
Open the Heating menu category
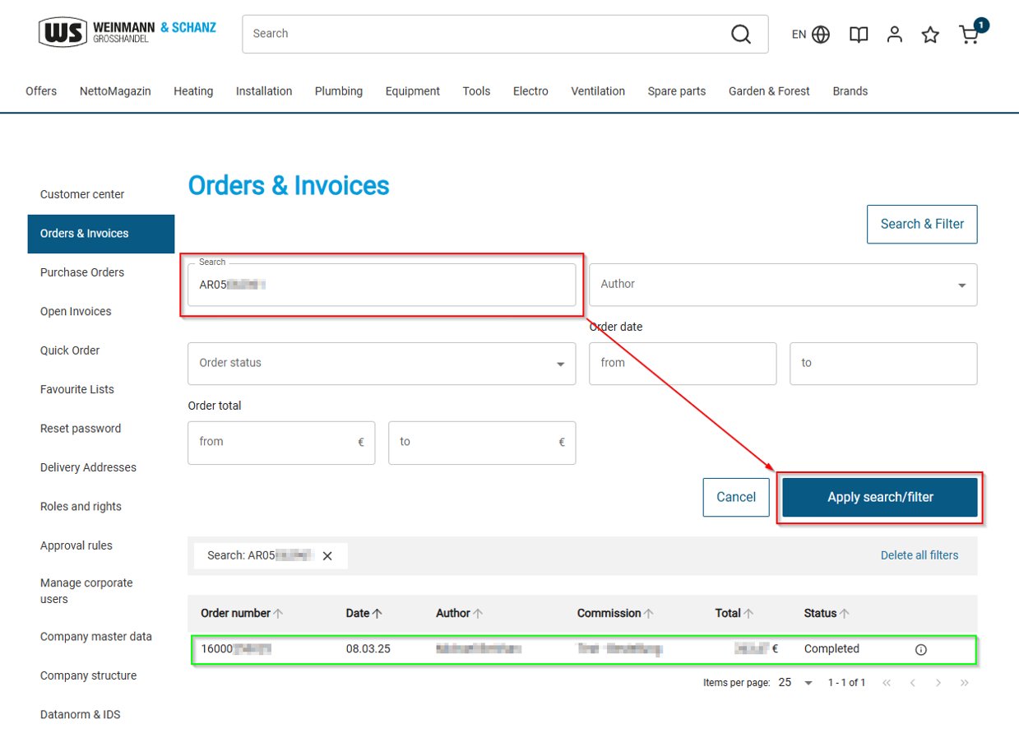(x=193, y=91)
